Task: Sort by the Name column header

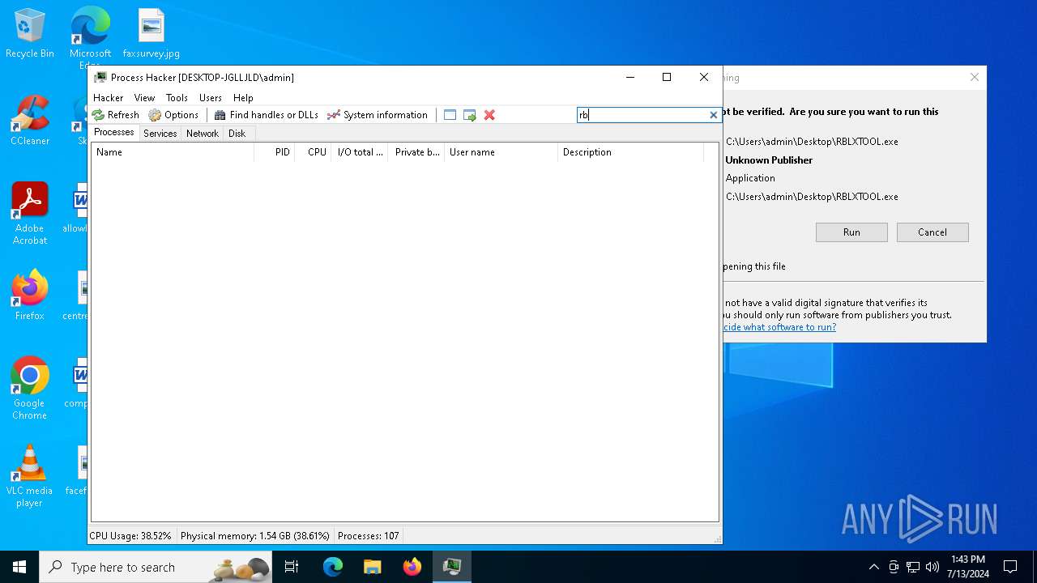Action: pos(173,152)
